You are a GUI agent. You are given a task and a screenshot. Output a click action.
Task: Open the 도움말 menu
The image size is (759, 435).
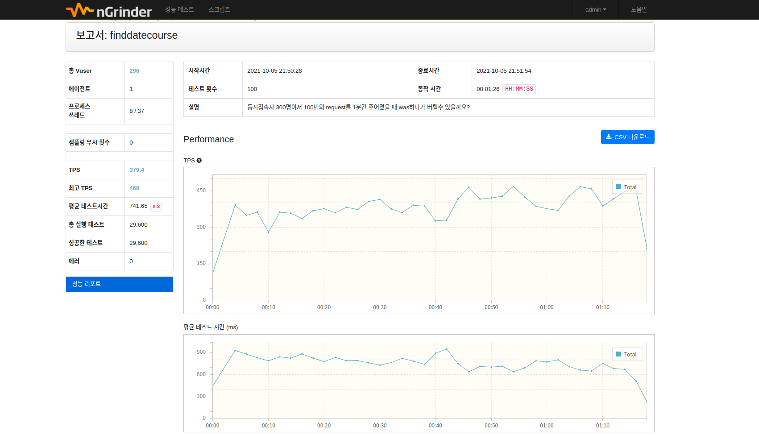coord(639,9)
